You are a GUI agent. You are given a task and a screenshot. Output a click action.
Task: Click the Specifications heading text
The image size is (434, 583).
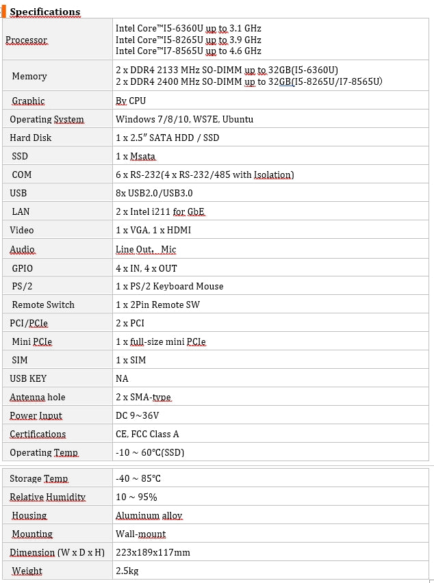tap(45, 12)
